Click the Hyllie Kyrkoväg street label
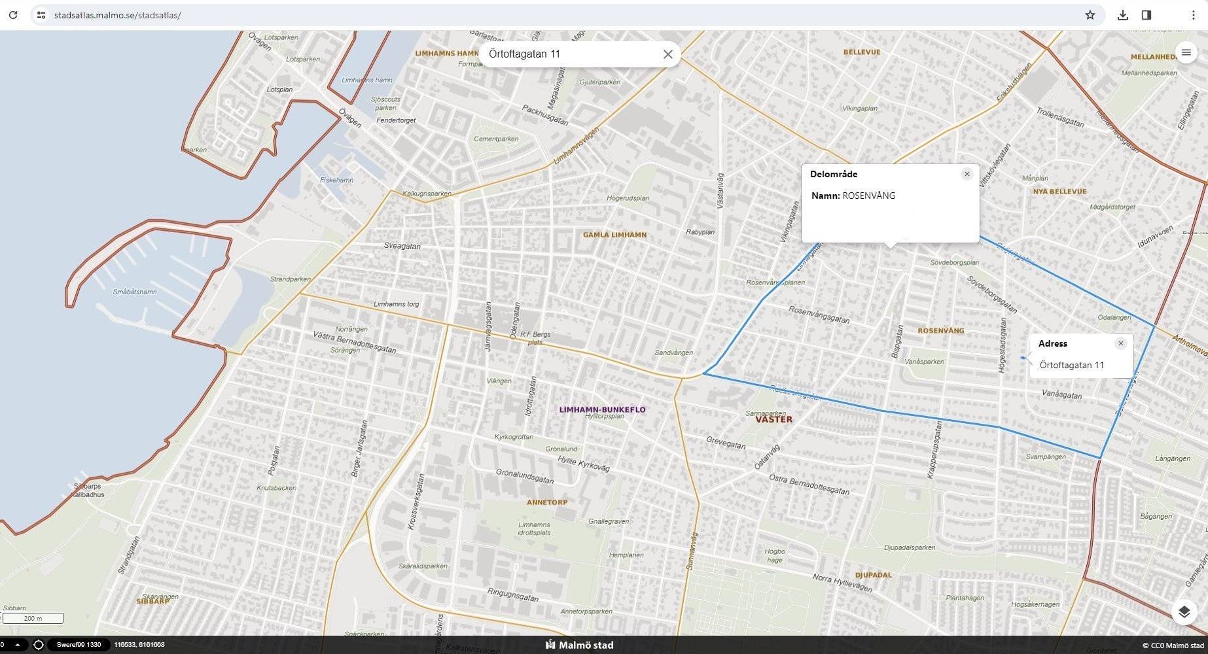Viewport: 1208px width, 654px height. 583,464
